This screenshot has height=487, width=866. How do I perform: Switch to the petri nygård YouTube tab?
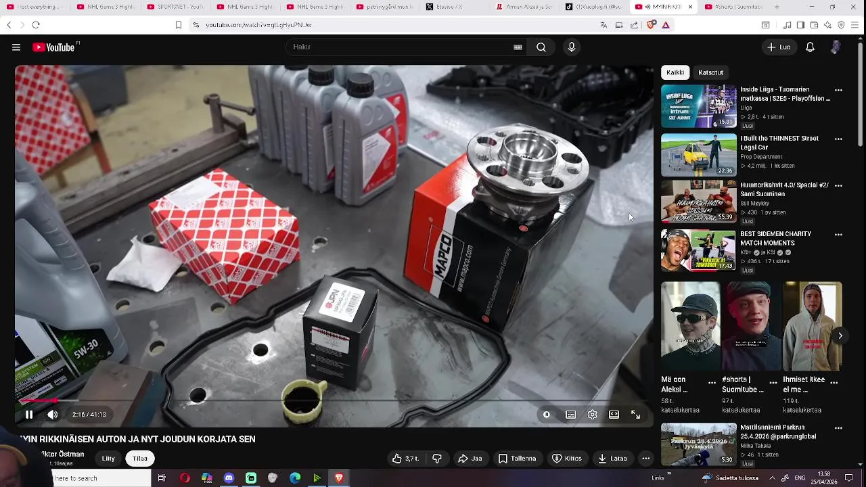pos(384,7)
